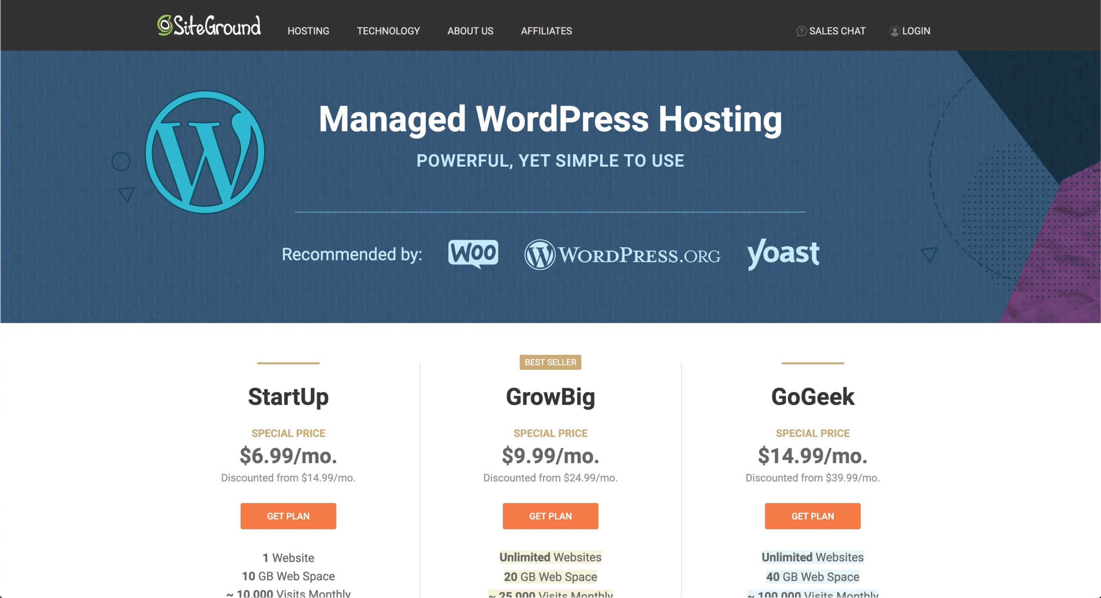Open the ABOUT US menu
The width and height of the screenshot is (1101, 598).
point(470,31)
